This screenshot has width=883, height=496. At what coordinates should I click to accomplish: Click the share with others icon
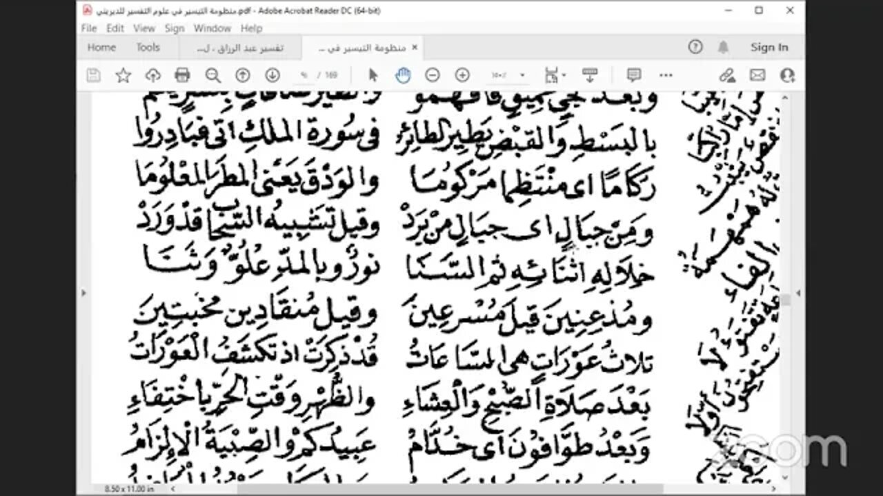point(787,76)
